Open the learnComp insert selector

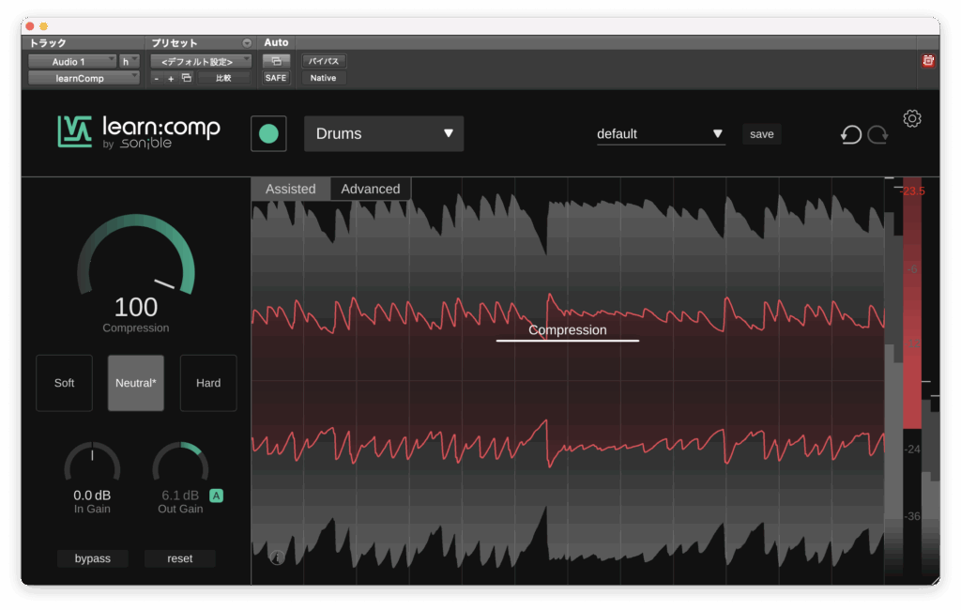pyautogui.click(x=84, y=78)
